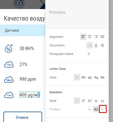This screenshot has height=122, width=113.
Task: Select the 27% value text
Action: 23,64
